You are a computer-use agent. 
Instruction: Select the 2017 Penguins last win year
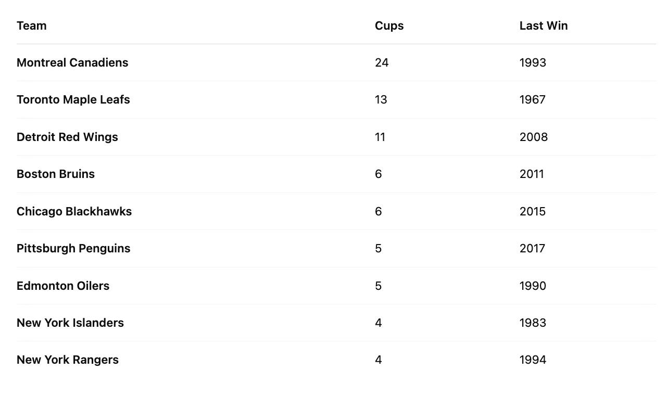[532, 248]
